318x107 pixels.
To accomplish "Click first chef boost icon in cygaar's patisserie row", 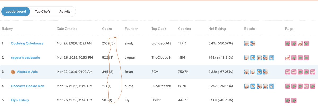I will [247, 58].
